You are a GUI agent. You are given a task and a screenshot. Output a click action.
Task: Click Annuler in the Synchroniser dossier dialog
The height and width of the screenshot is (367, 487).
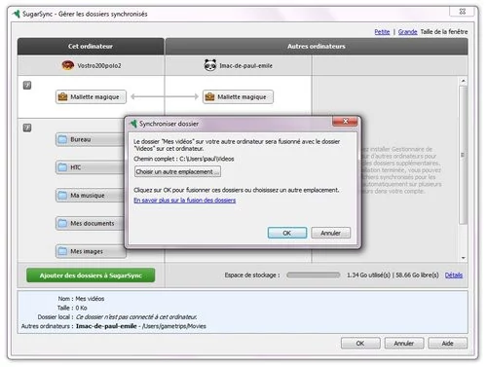tap(331, 233)
